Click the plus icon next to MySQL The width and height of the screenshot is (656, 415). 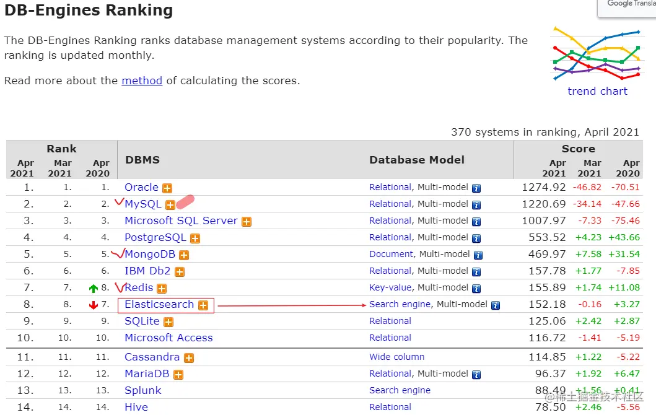(x=170, y=205)
